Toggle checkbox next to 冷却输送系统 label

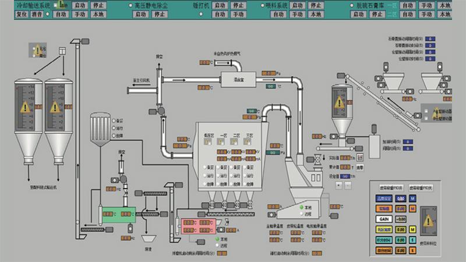click(55, 5)
